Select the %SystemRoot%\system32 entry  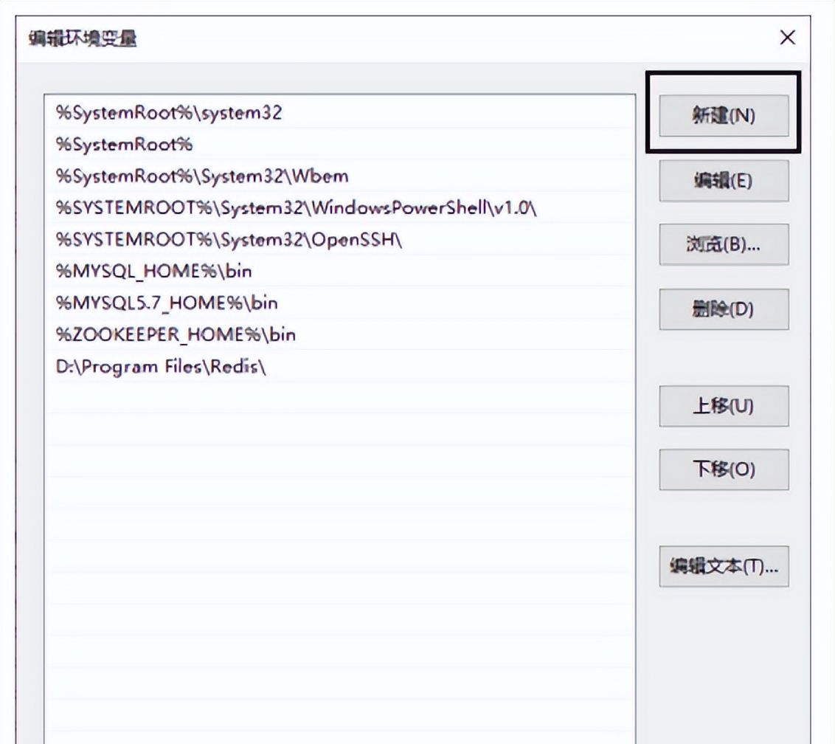340,113
